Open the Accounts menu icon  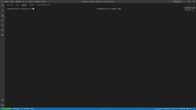pyautogui.click(x=2, y=100)
